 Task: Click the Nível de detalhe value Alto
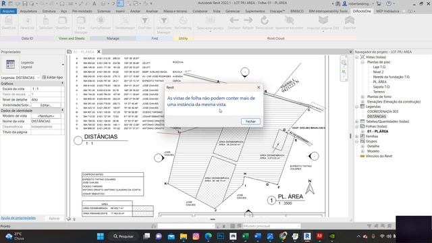coord(46,99)
